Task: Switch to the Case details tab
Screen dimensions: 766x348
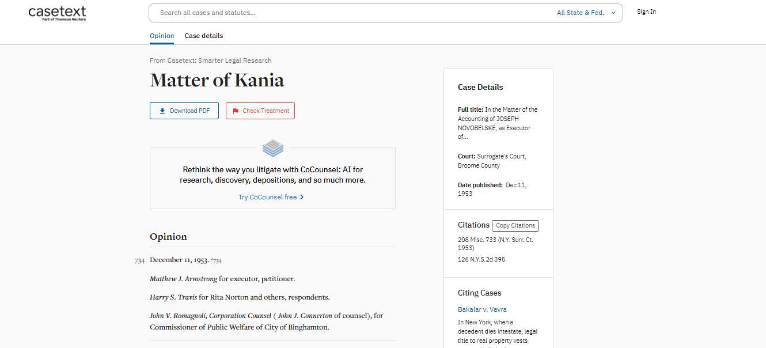Action: (204, 36)
